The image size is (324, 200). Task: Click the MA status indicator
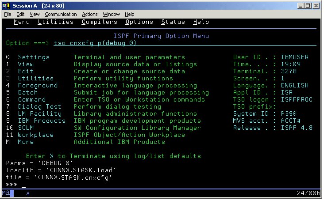pyautogui.click(x=6, y=193)
